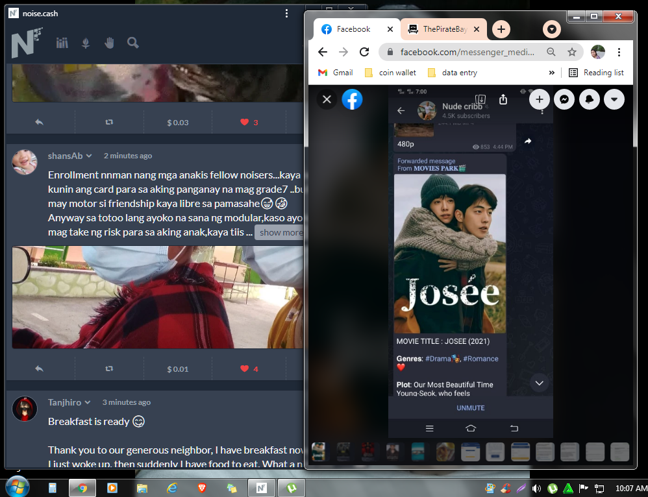Open network icon in system tray
Viewport: 648px width, 497px height.
tap(599, 489)
